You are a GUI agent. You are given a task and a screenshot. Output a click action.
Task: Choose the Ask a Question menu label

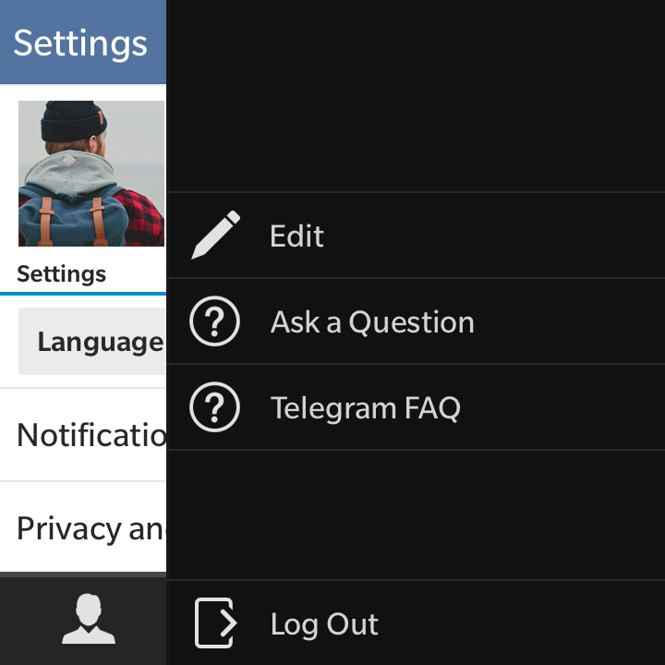(372, 322)
